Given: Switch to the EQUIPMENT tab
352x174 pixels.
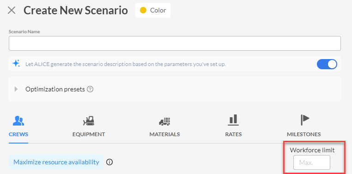Looking at the screenshot, I should point(89,134).
